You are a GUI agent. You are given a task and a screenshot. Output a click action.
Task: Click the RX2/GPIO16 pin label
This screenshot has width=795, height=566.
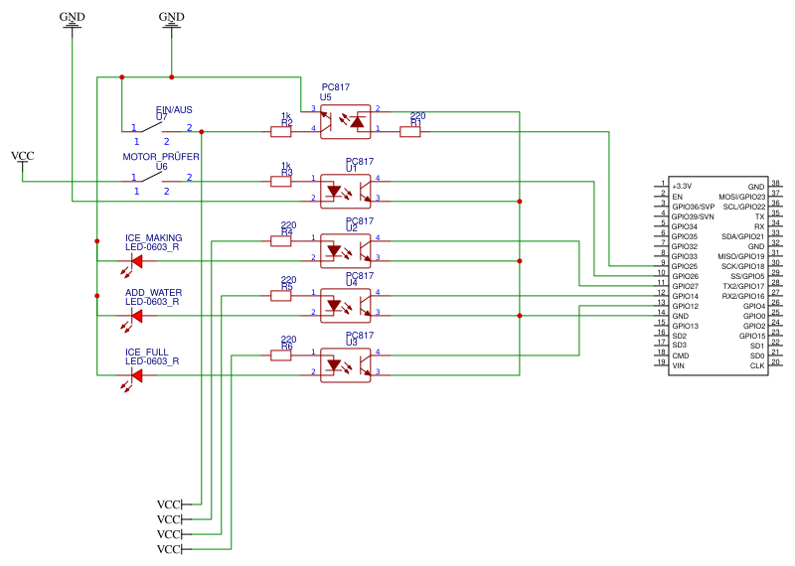(743, 296)
